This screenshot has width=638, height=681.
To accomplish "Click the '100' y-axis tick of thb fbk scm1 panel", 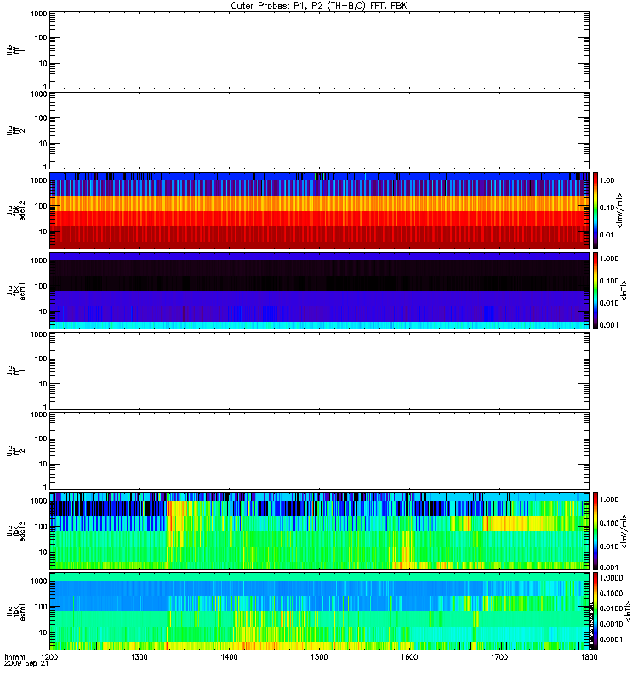I will click(x=41, y=286).
